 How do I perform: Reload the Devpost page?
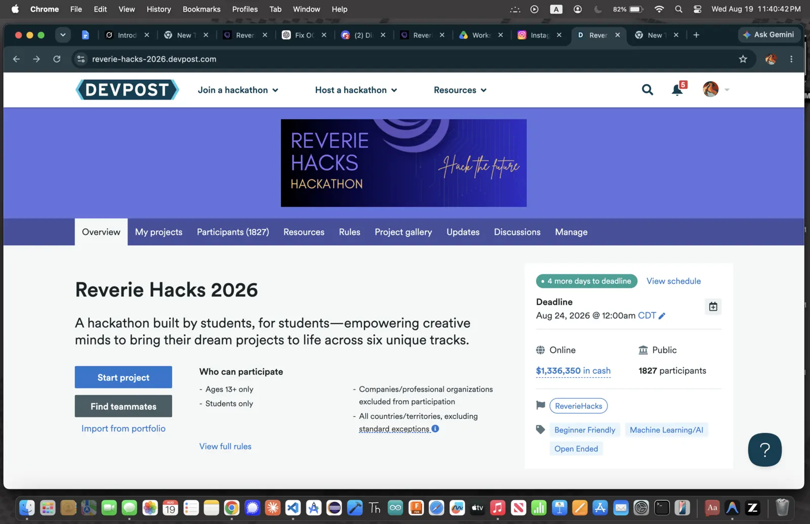(x=57, y=59)
